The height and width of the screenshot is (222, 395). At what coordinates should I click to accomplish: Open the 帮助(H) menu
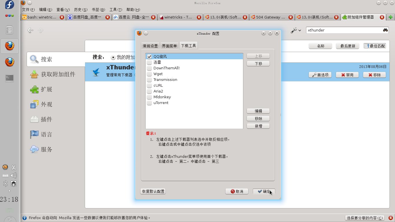[x=133, y=10]
